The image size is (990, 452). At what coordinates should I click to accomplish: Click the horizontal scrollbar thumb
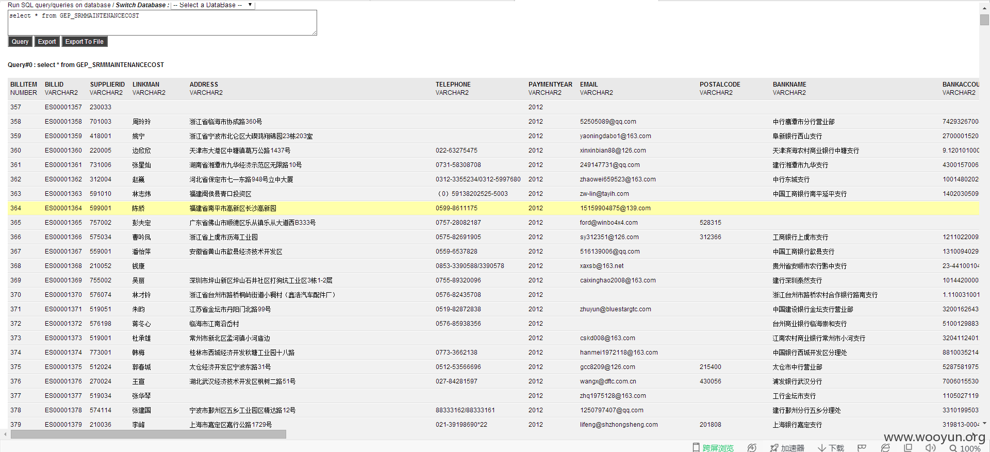pos(148,434)
